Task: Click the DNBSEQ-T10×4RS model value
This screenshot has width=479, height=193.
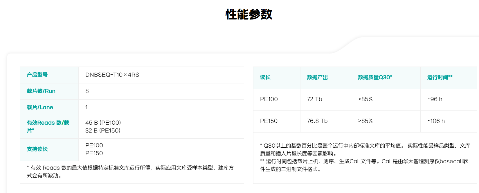Action: point(112,75)
